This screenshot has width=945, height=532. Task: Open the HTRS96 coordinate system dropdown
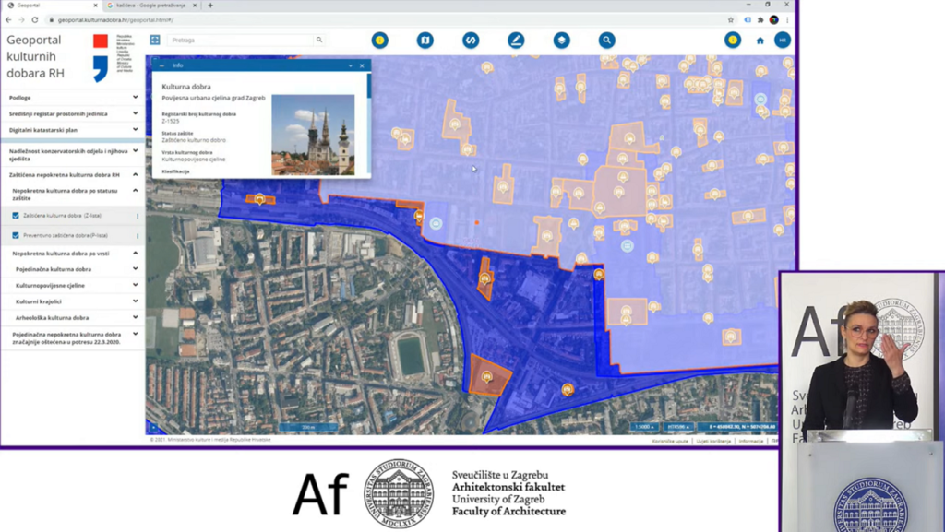click(678, 427)
